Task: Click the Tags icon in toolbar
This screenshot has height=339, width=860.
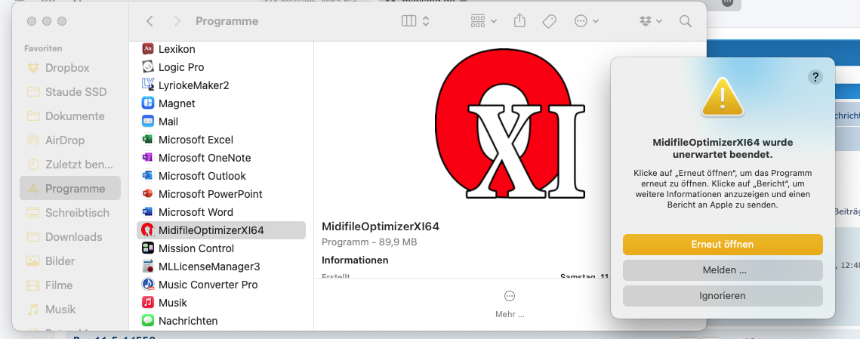Action: click(550, 21)
